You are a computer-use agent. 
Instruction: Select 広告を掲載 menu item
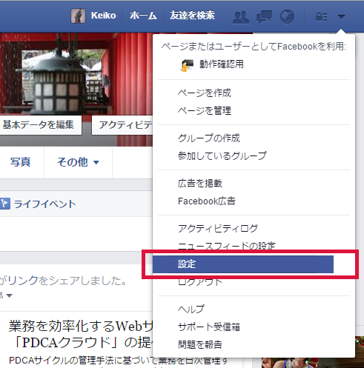click(x=200, y=184)
